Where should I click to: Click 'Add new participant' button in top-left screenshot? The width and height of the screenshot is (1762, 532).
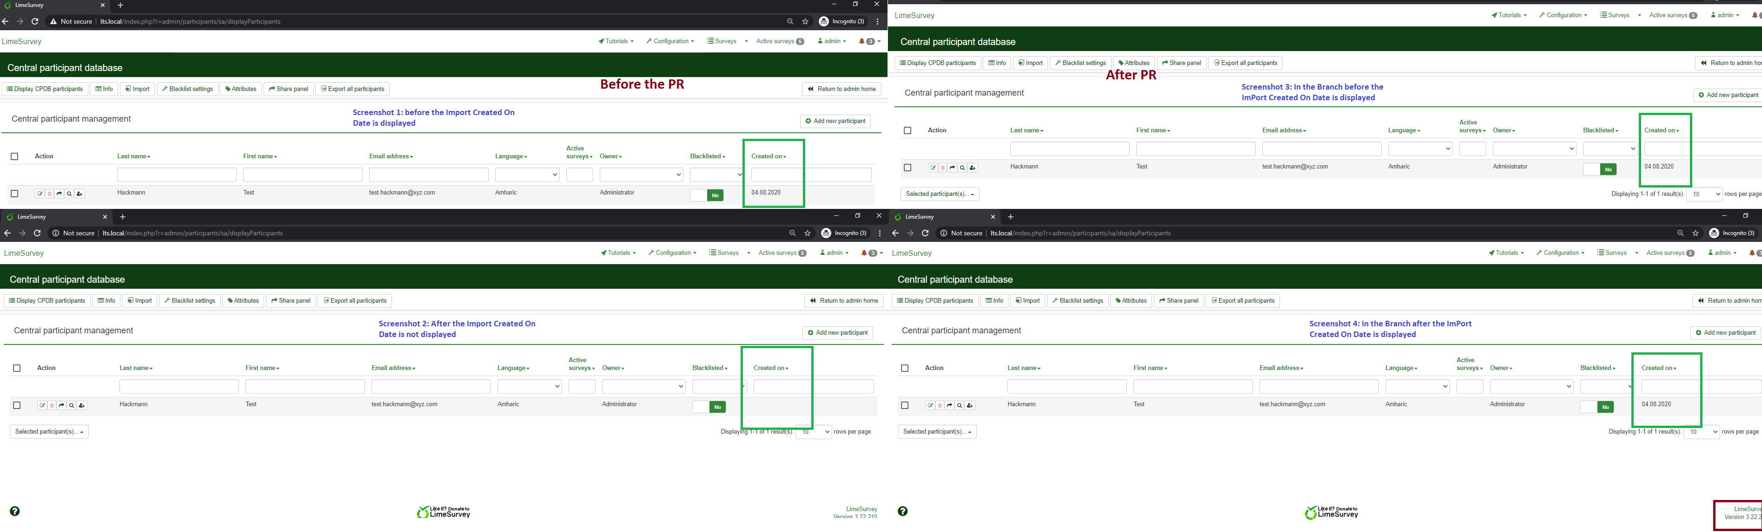tap(835, 122)
